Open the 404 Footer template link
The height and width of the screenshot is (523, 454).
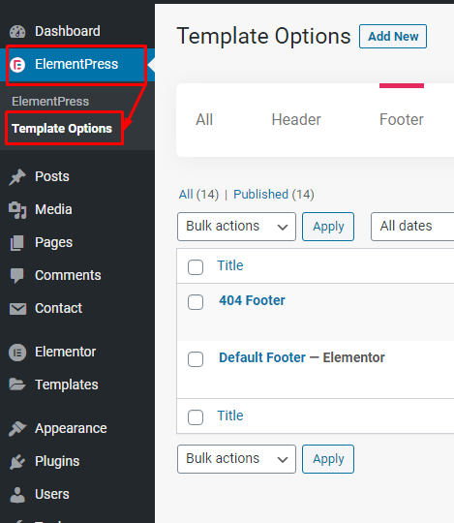click(252, 300)
